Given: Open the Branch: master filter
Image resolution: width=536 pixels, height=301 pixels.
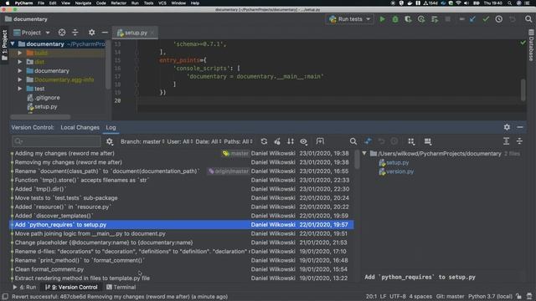Looking at the screenshot, I should 142,141.
